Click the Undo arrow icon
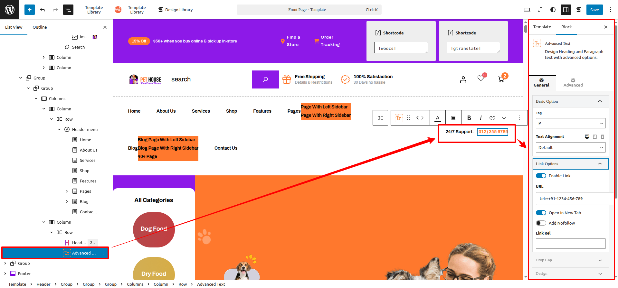Screen dimensions: 618x288 coord(43,10)
